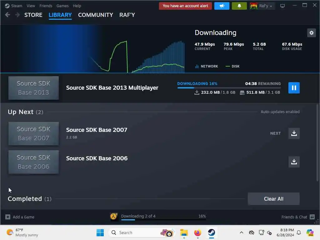Open the blue announcements megaphone button

222,6
